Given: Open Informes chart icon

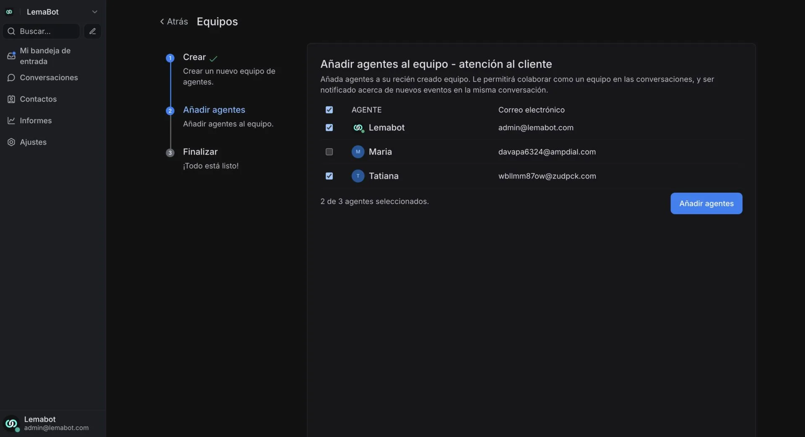Looking at the screenshot, I should click(11, 121).
